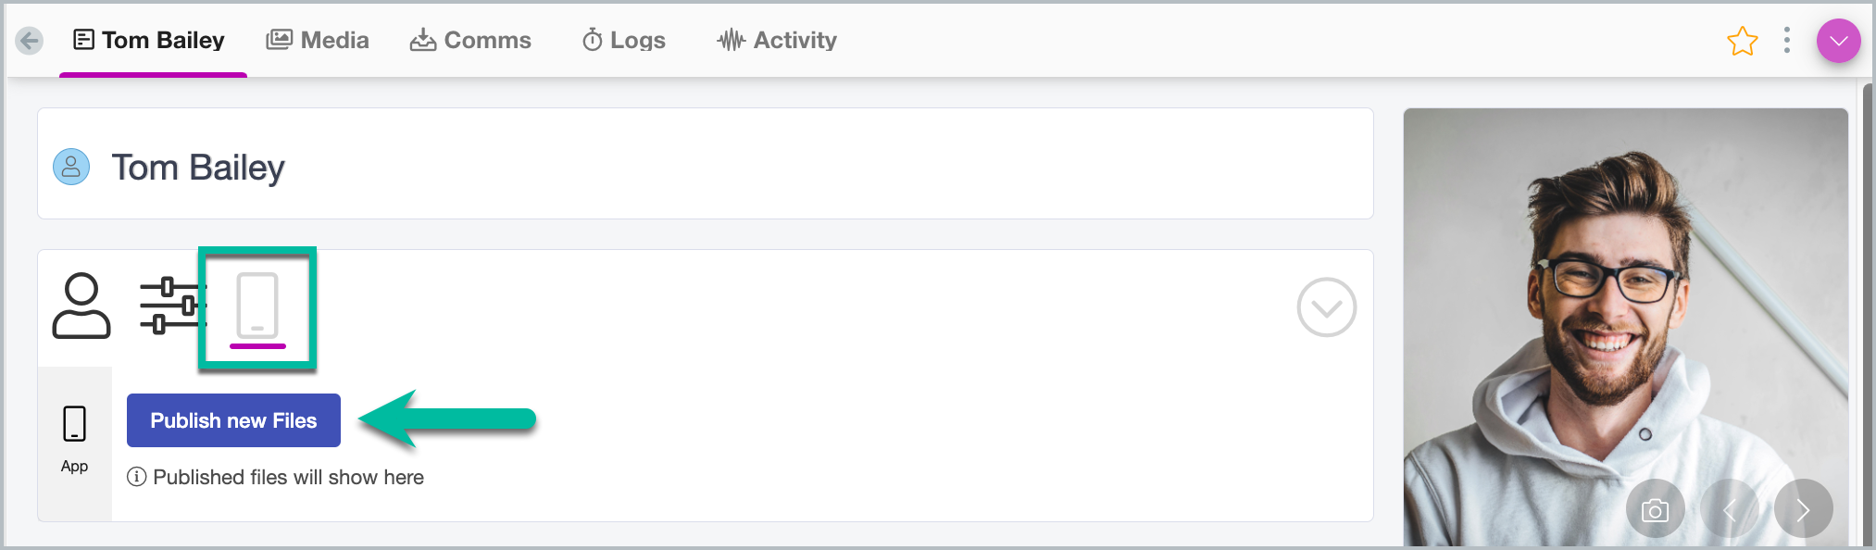View the Activity tab
The image size is (1876, 550).
(x=777, y=41)
